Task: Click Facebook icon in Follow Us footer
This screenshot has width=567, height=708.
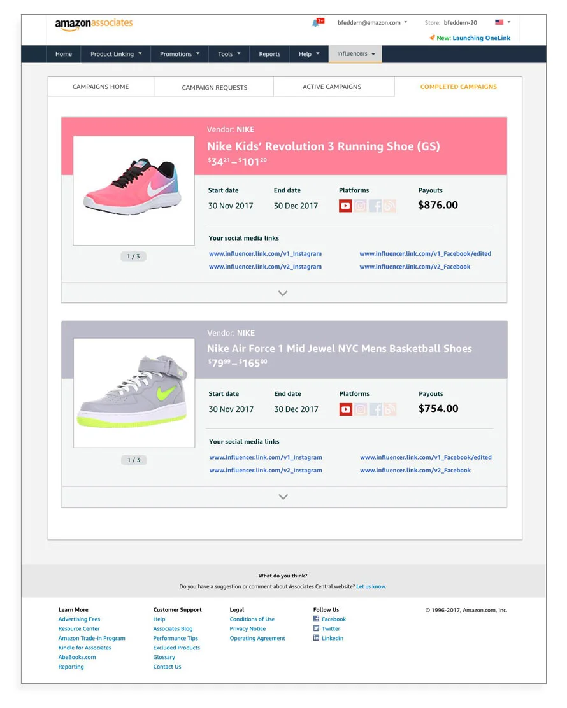Action: 316,619
